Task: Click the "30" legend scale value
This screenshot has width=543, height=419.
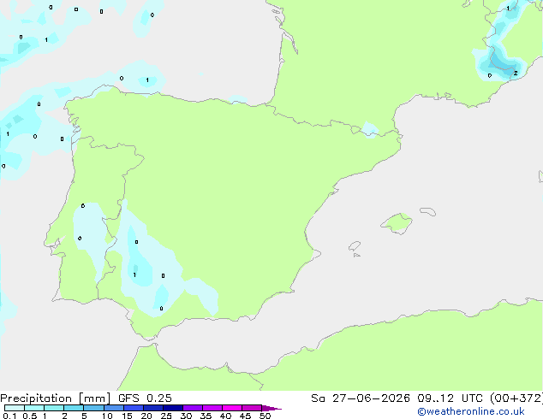Action: point(186,416)
